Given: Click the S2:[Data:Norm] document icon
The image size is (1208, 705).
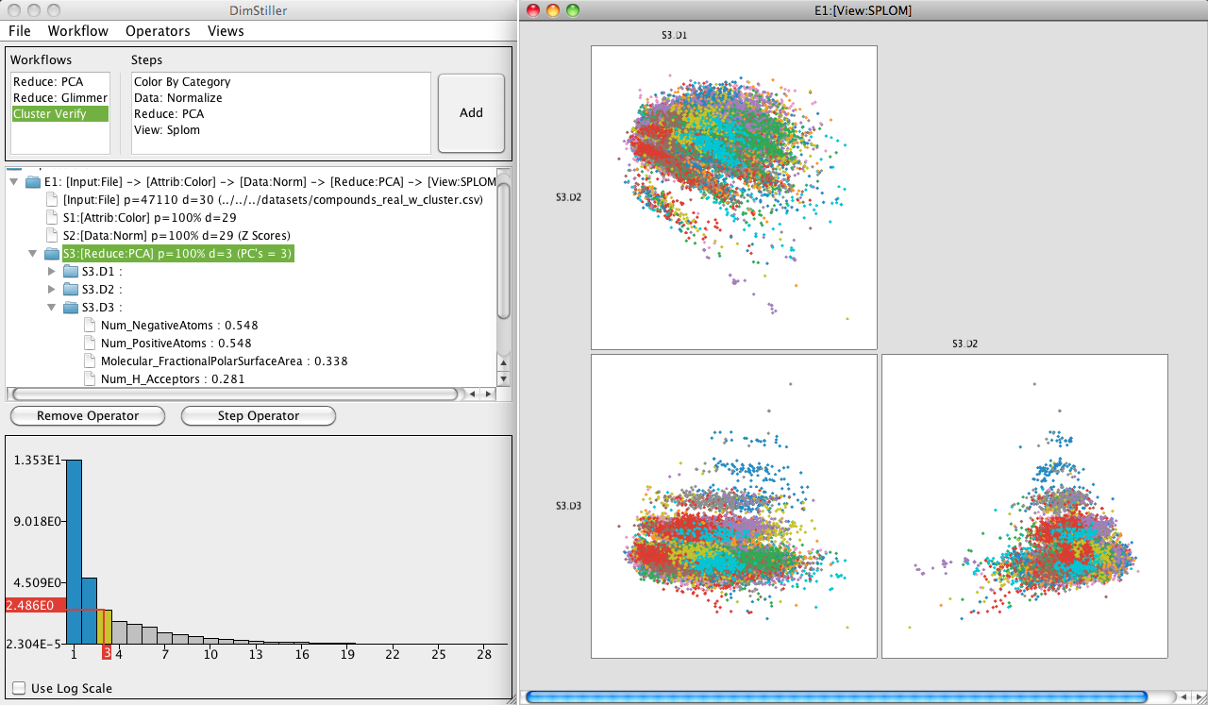Looking at the screenshot, I should pyautogui.click(x=53, y=235).
